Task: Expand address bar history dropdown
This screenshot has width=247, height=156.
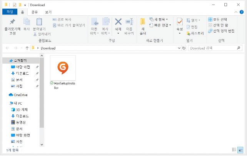Action: pos(179,48)
